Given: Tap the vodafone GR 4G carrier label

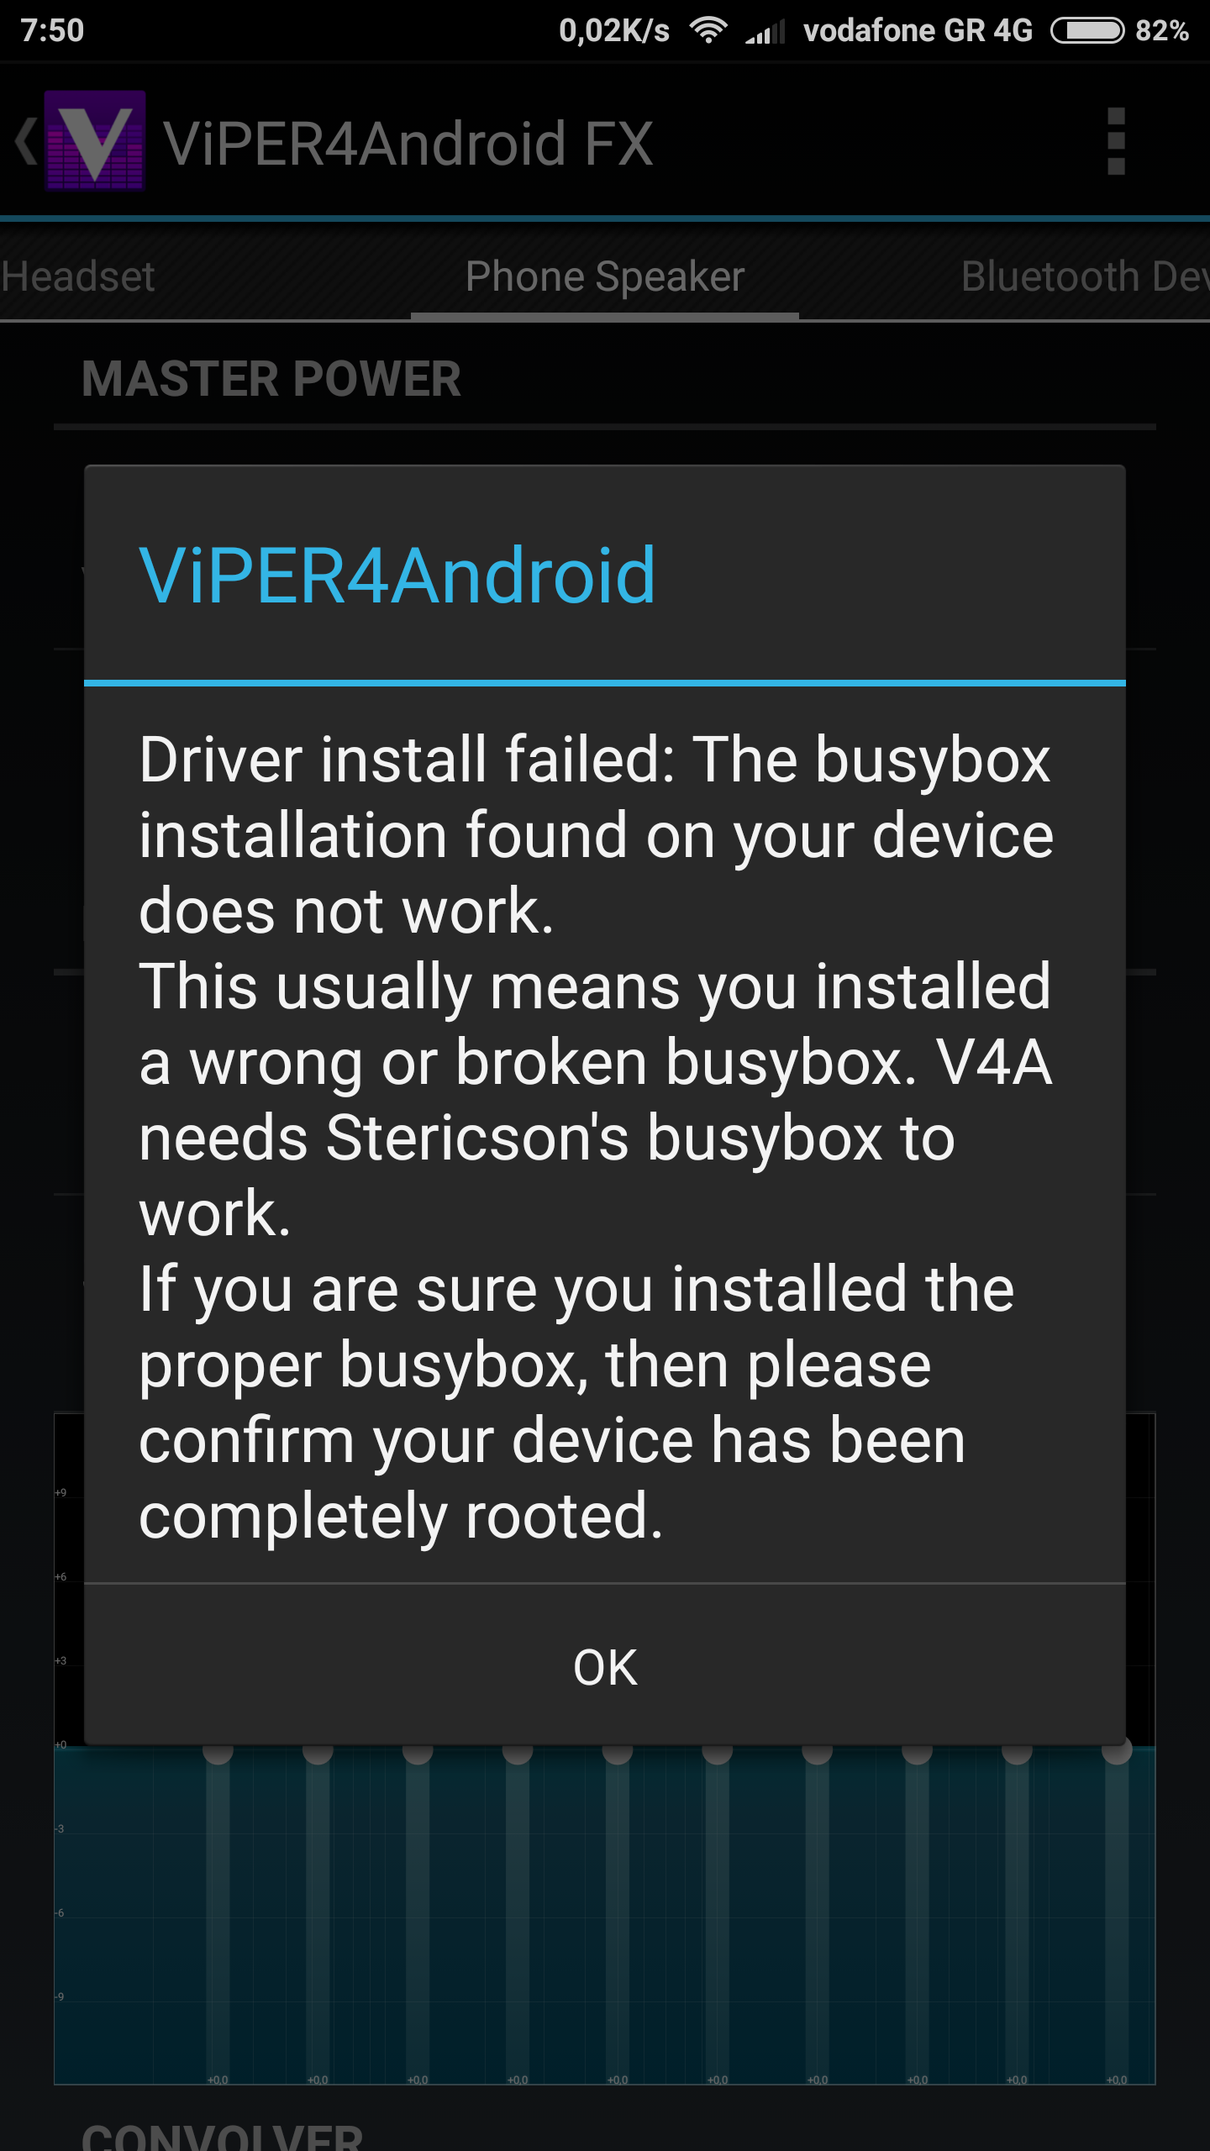Looking at the screenshot, I should (x=918, y=30).
